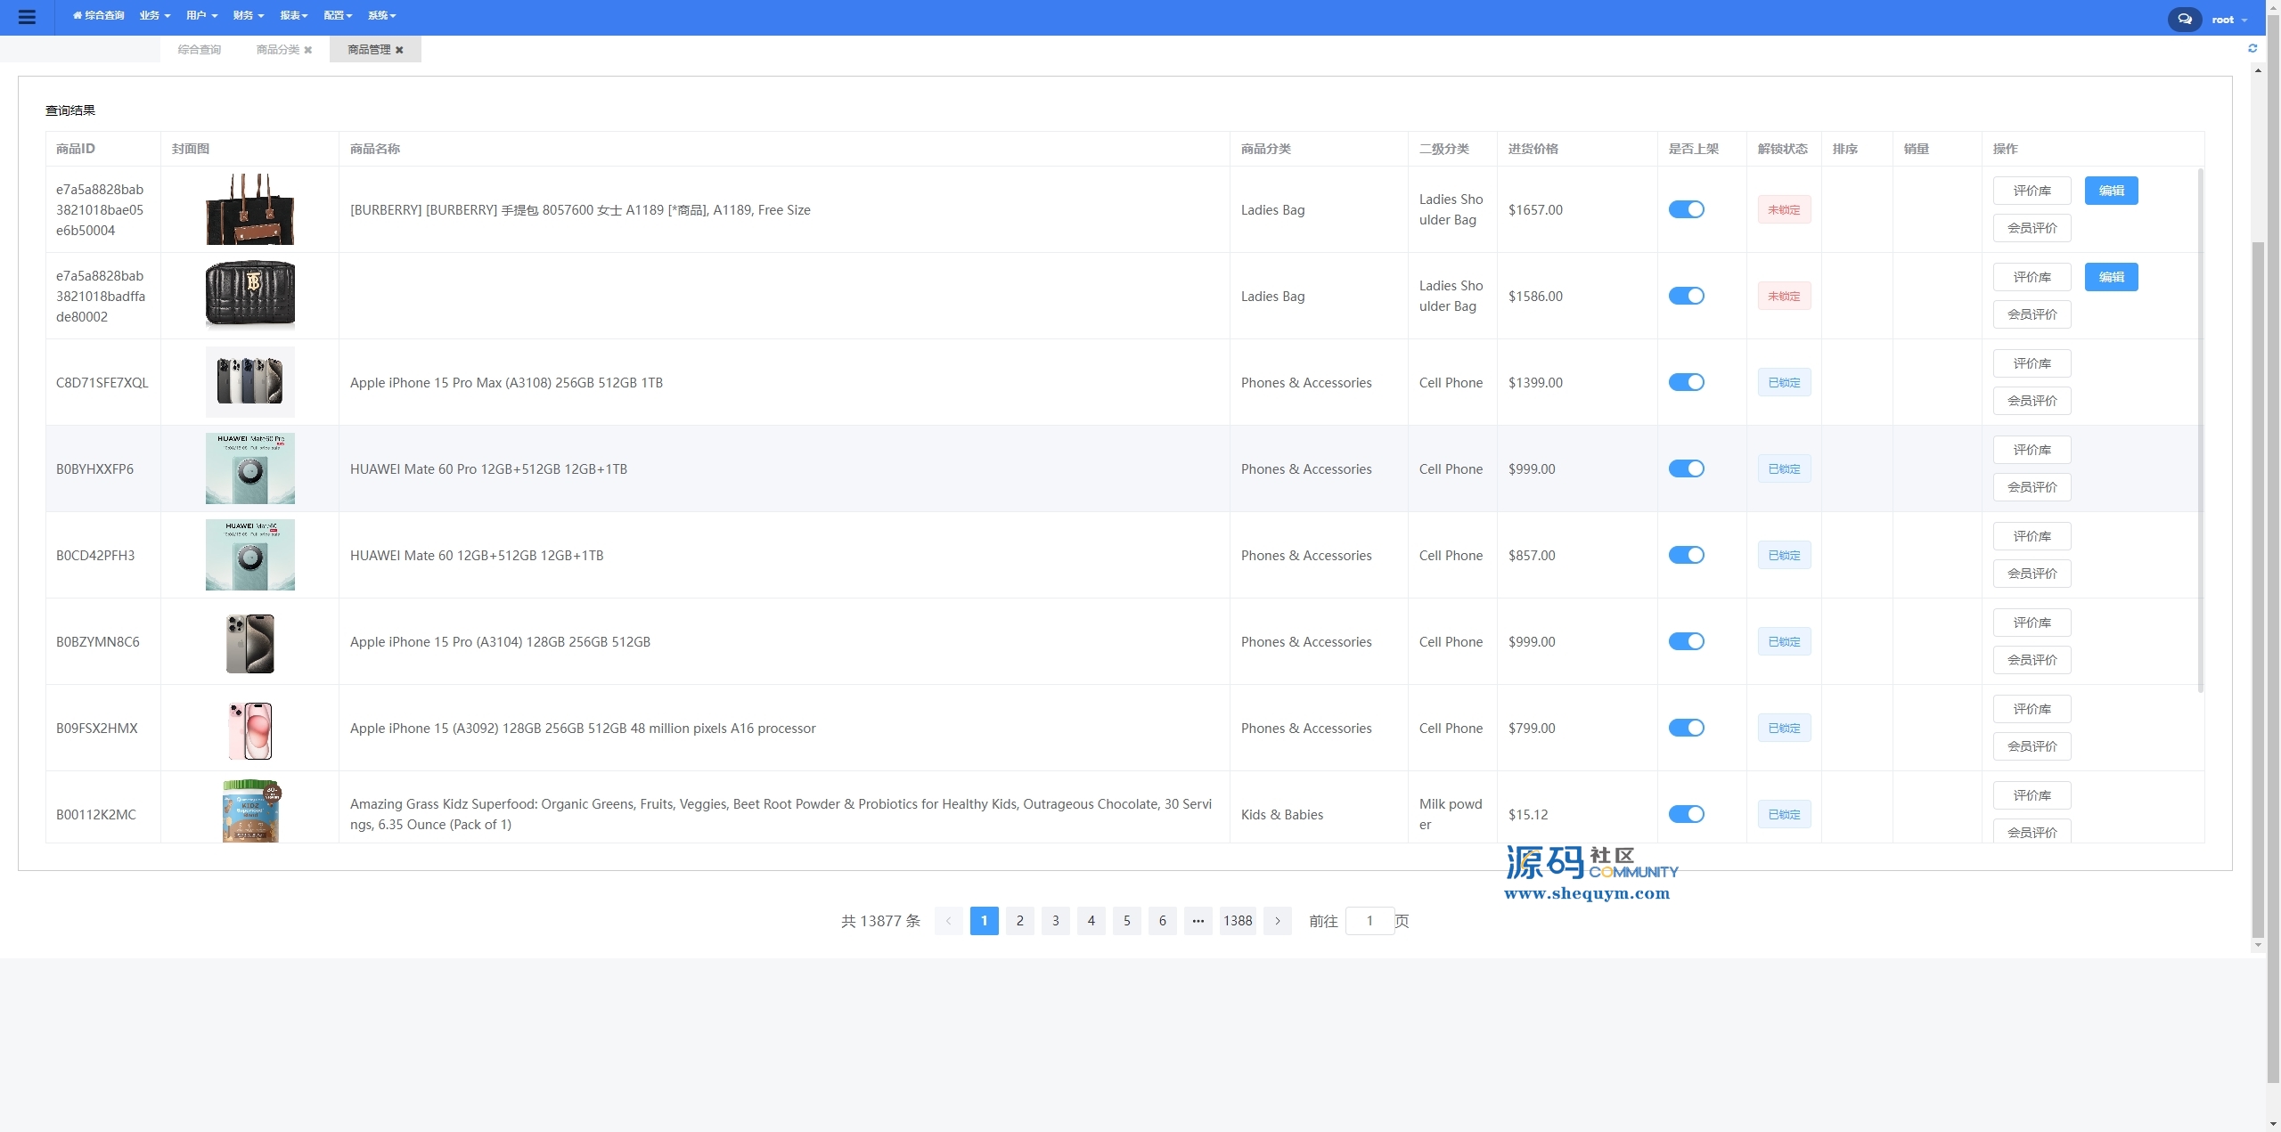The height and width of the screenshot is (1132, 2281).
Task: Expand more pages ellipsis
Action: click(x=1198, y=921)
